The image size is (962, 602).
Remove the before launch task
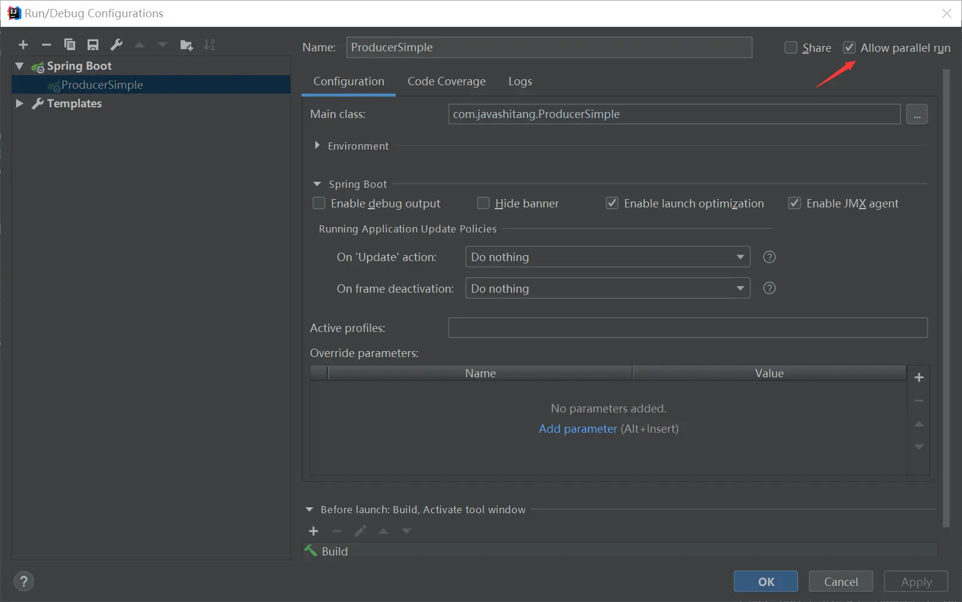tap(337, 531)
